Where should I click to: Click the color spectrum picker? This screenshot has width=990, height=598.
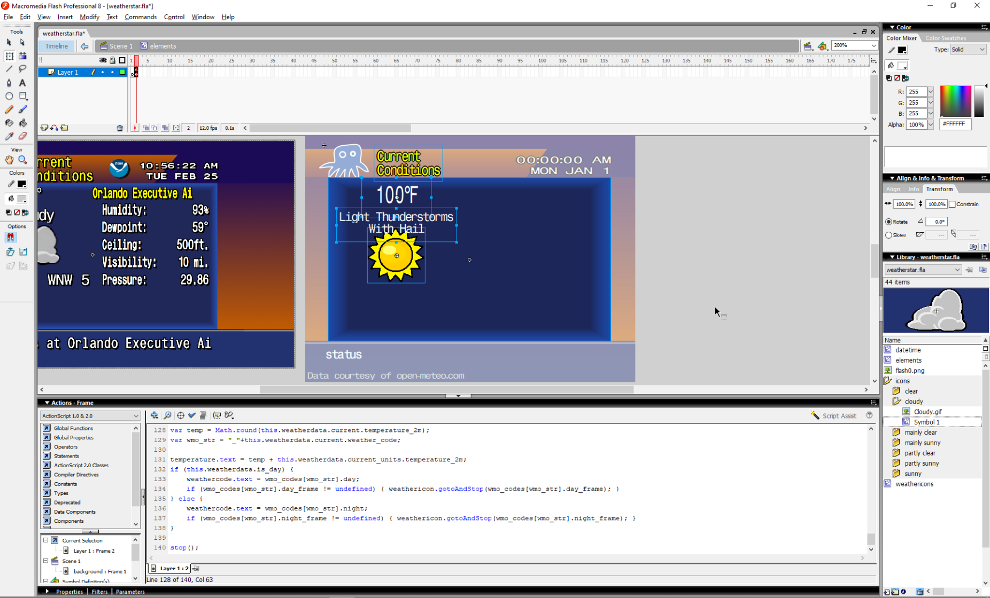955,101
